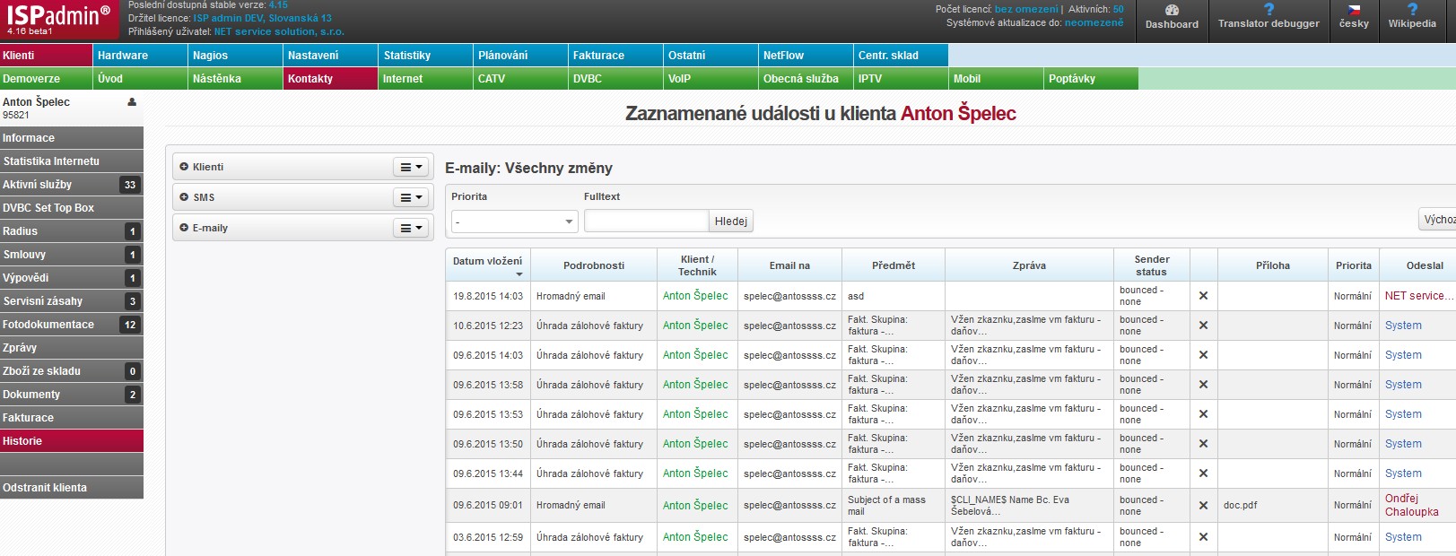Open the Priorita filter dropdown
This screenshot has width=1456, height=556.
[514, 222]
